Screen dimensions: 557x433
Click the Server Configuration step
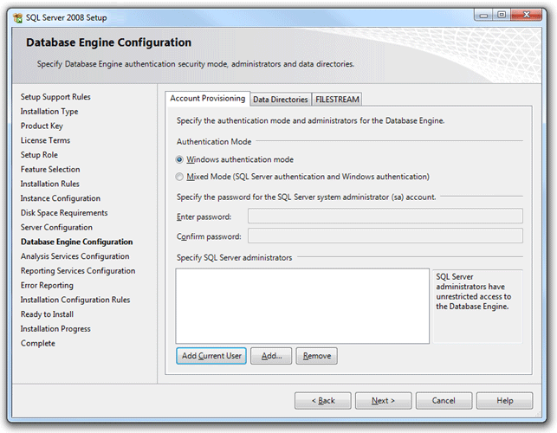(56, 228)
